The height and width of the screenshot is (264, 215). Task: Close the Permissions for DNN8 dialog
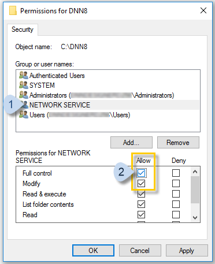[x=203, y=10]
